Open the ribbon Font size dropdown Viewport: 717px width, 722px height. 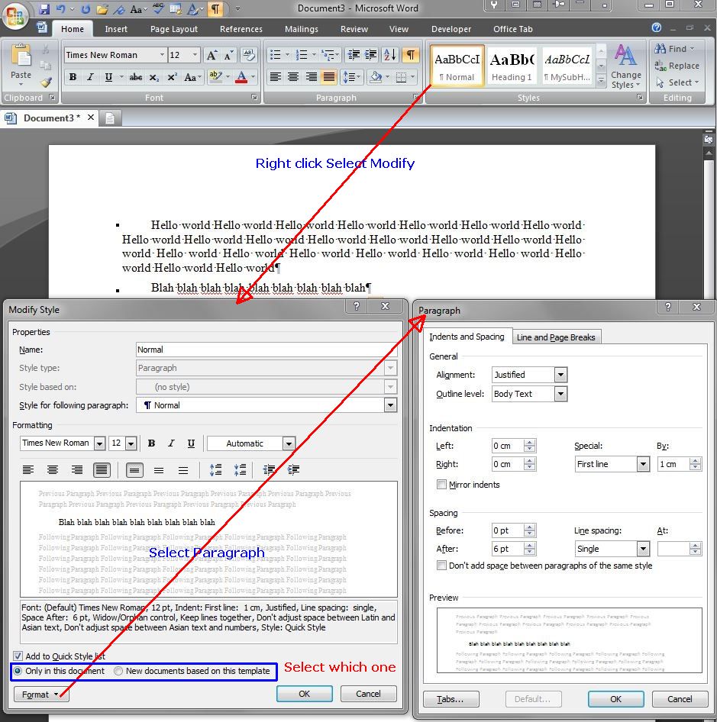(195, 55)
